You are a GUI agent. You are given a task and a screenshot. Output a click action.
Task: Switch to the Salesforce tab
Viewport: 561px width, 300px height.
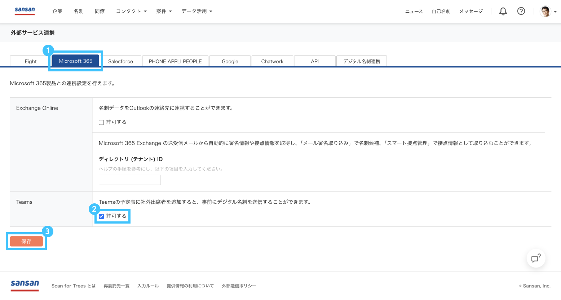click(x=120, y=61)
